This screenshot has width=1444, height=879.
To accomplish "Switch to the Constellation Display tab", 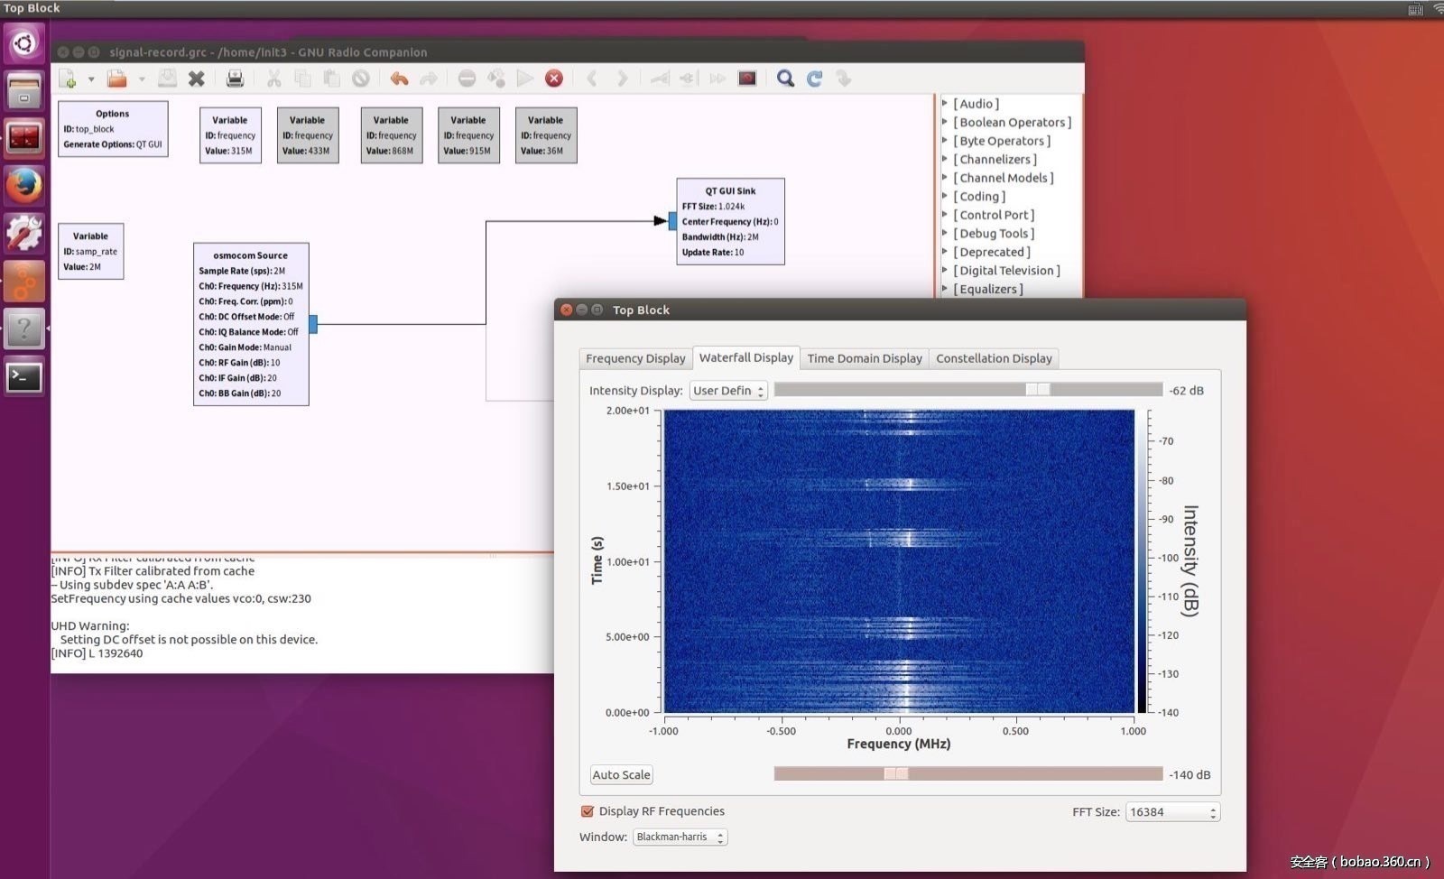I will click(994, 358).
